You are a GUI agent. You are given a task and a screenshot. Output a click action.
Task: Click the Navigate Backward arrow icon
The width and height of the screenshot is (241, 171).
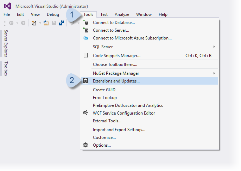(x=11, y=23)
